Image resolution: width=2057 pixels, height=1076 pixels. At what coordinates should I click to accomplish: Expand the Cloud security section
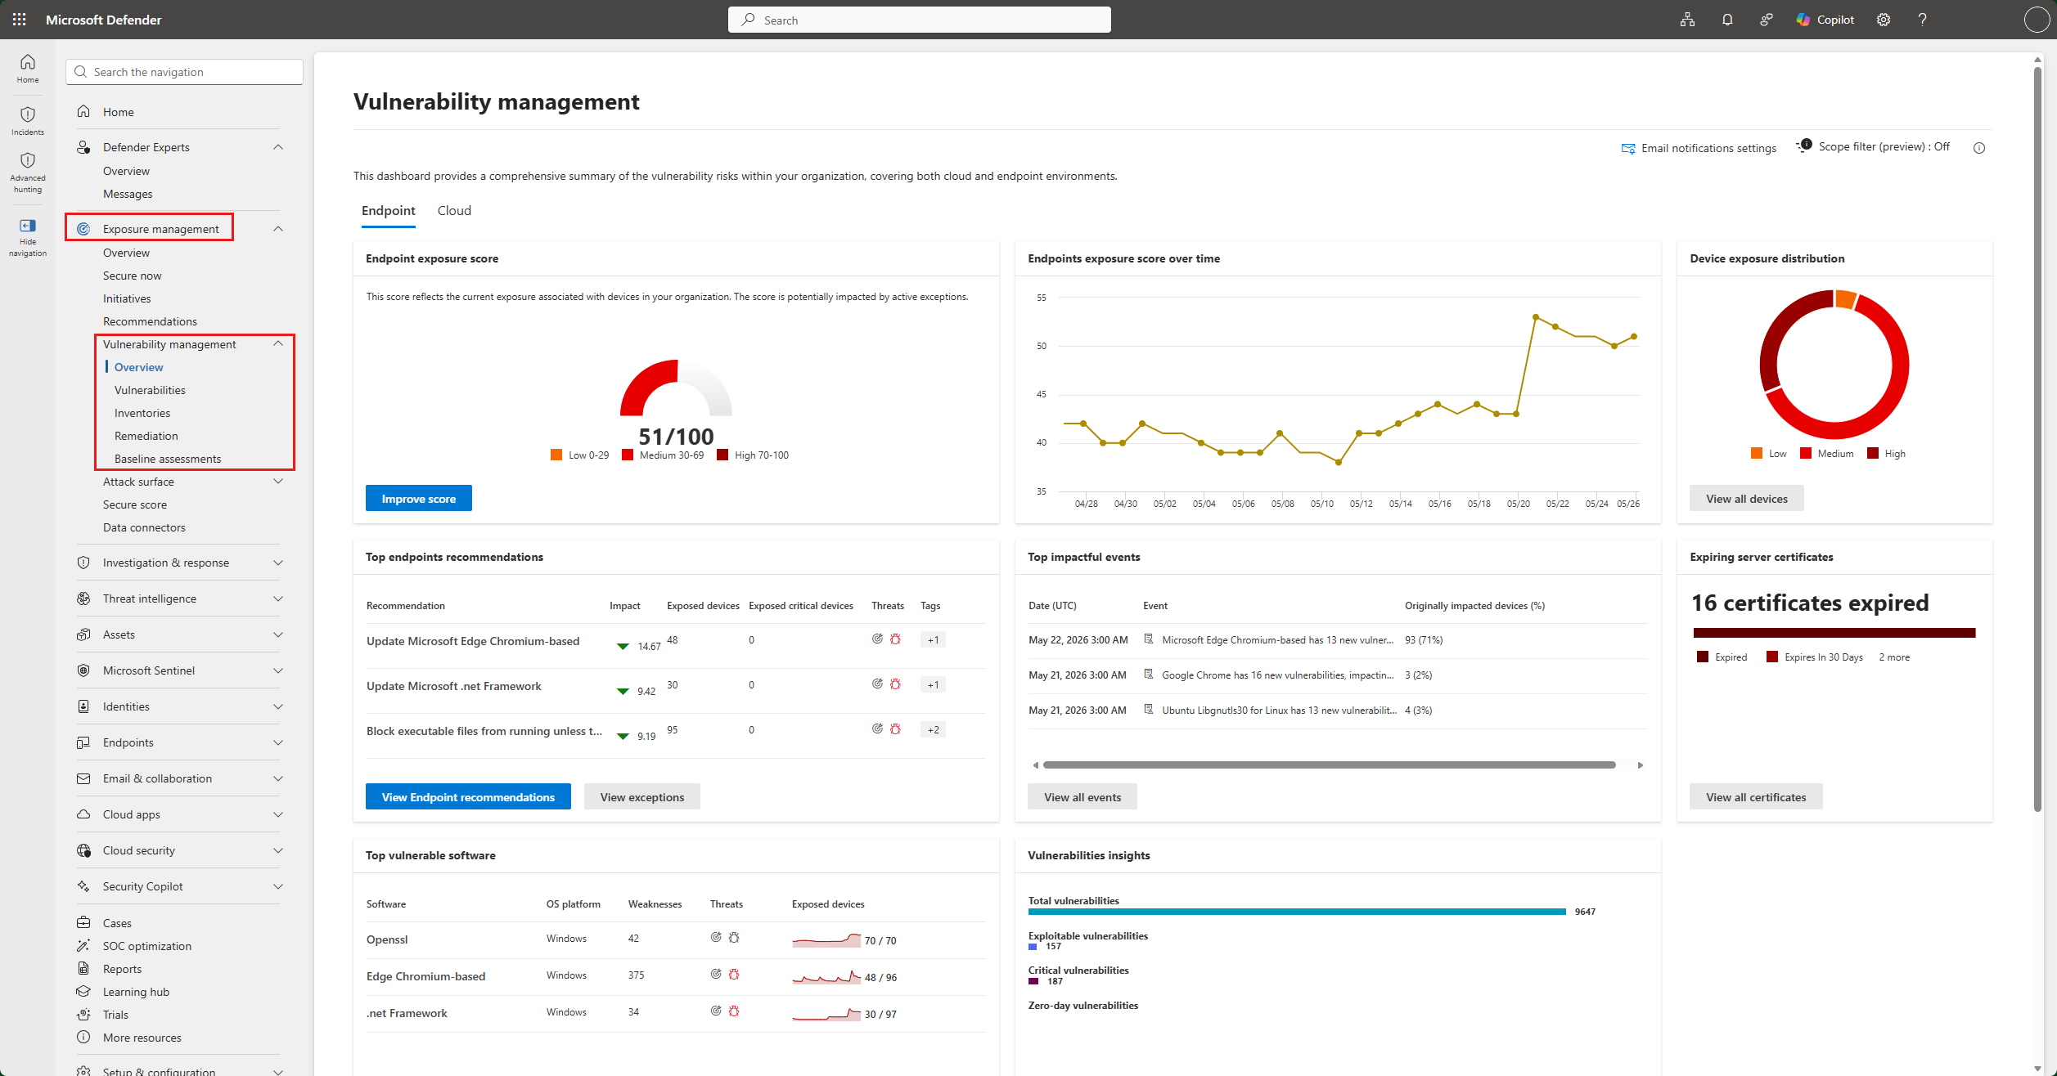[x=278, y=850]
